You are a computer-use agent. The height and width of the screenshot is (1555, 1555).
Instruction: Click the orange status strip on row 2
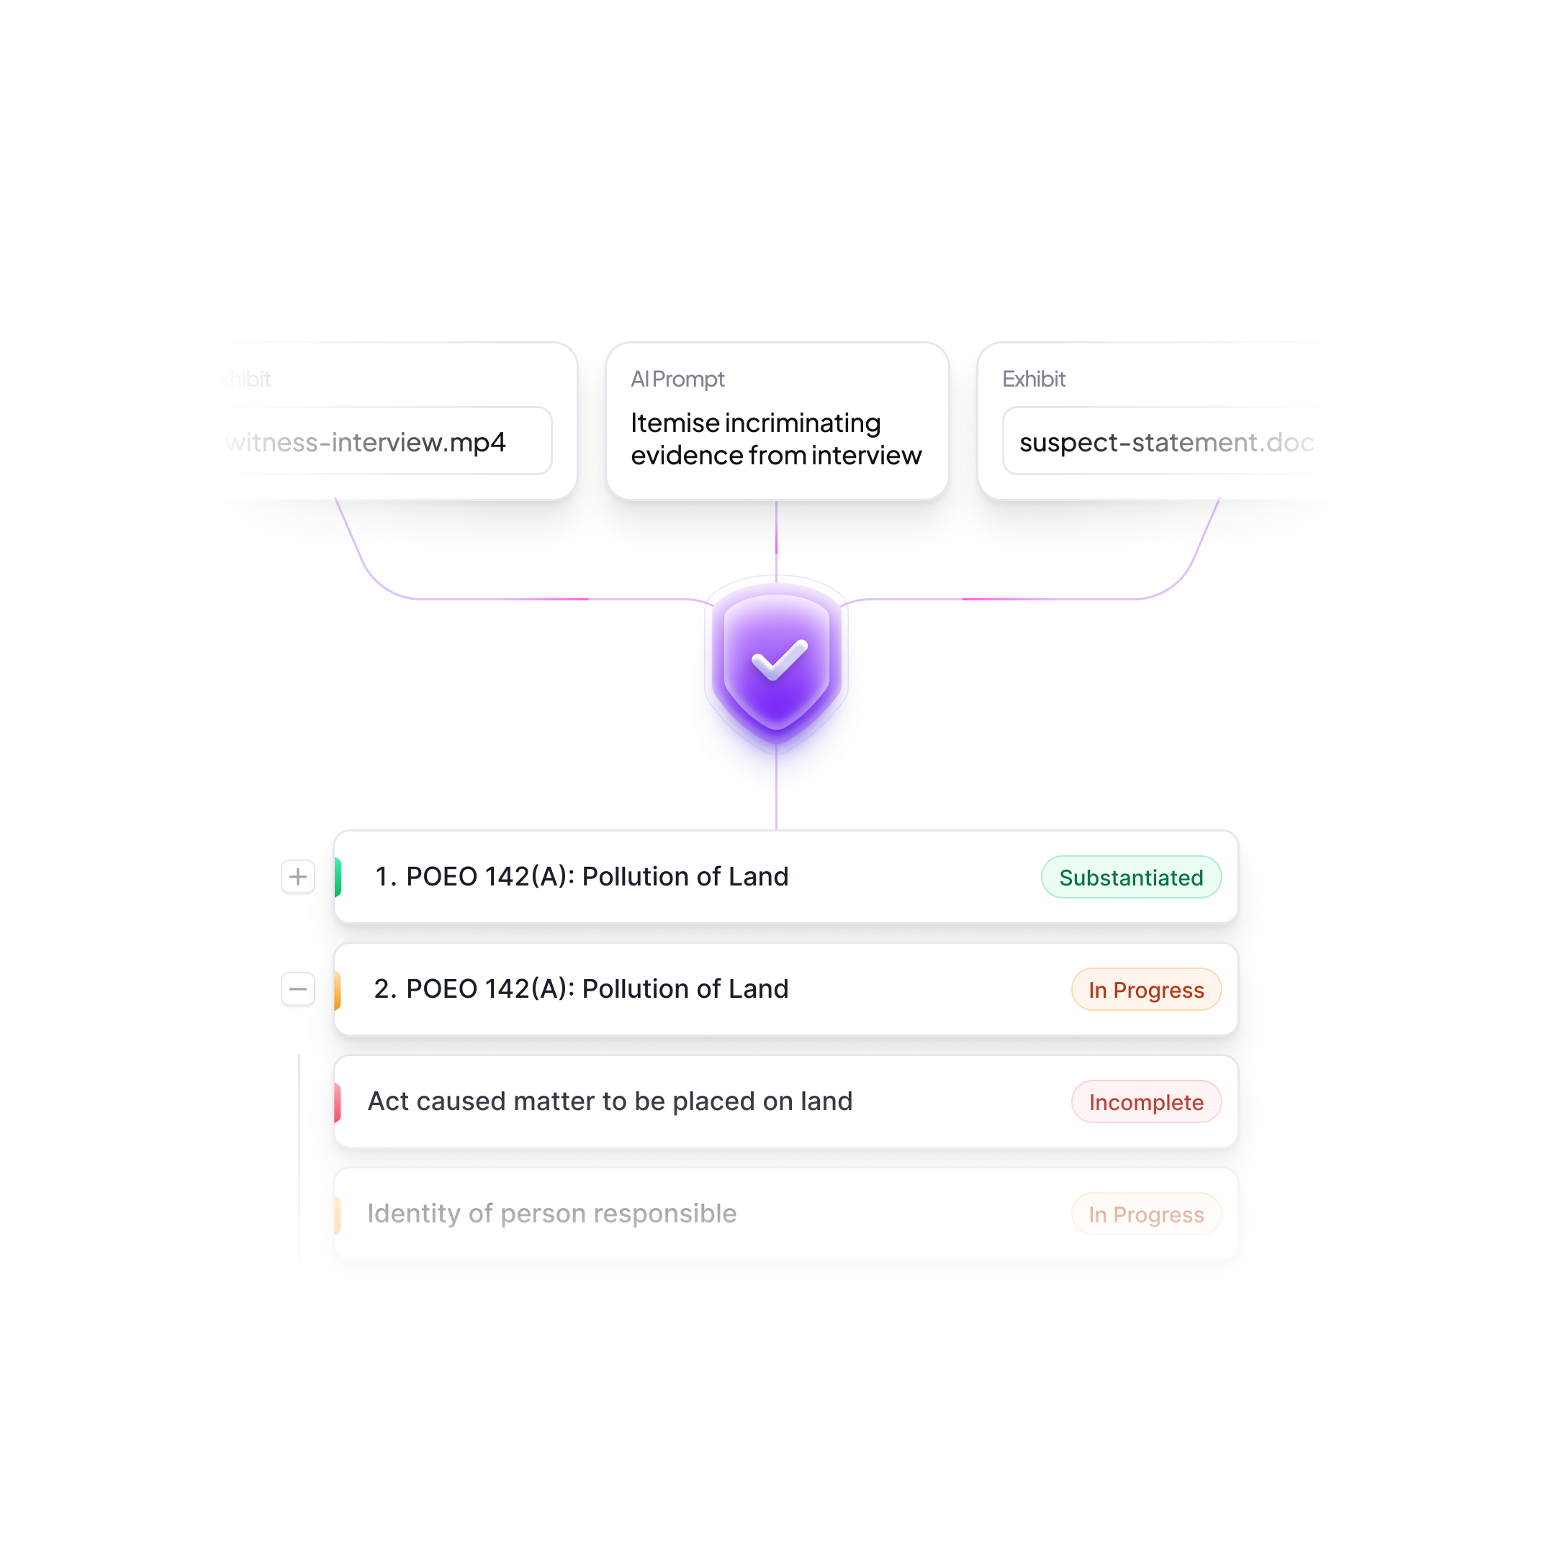pos(338,990)
